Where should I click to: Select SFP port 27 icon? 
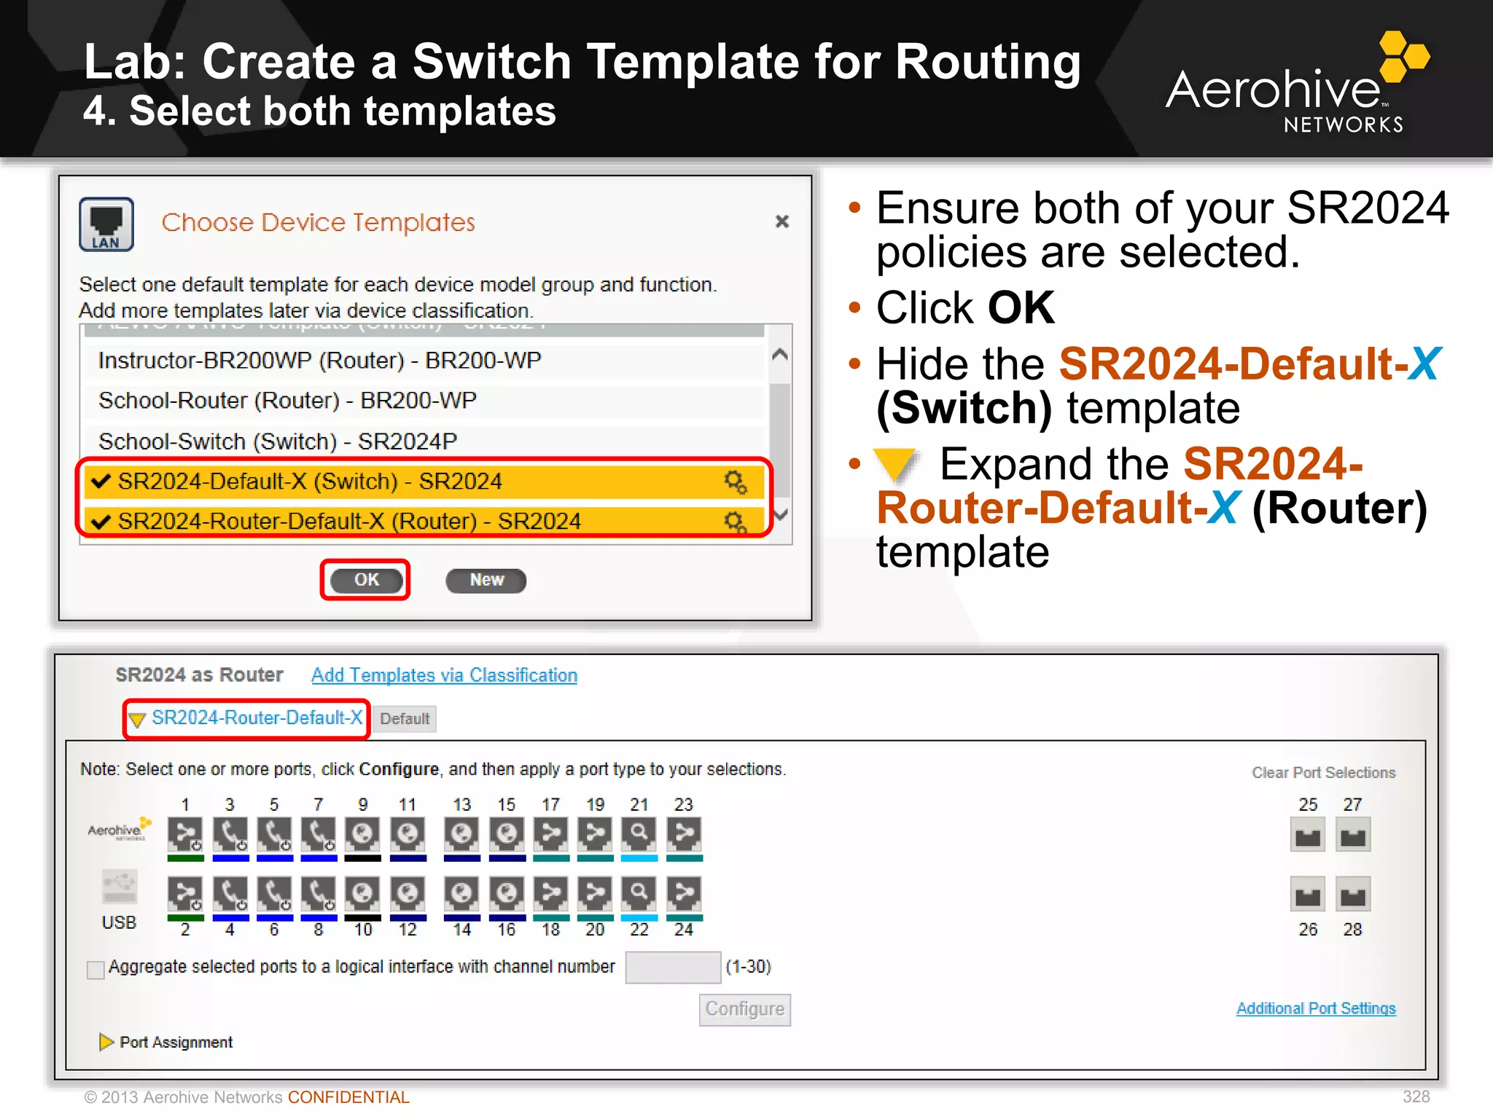pos(1353,835)
